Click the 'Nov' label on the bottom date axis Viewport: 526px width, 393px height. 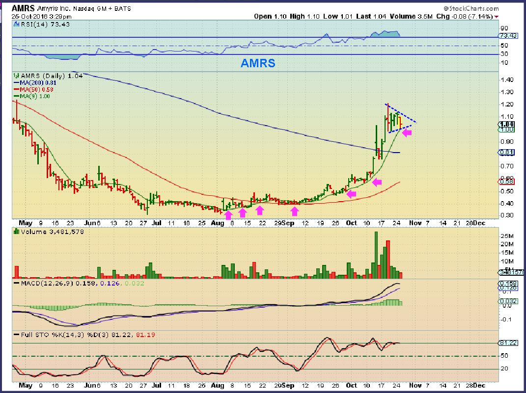(415, 385)
